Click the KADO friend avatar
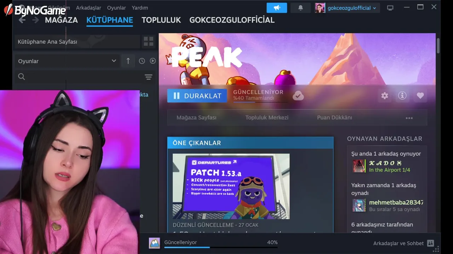This screenshot has height=254, width=453. (x=359, y=166)
